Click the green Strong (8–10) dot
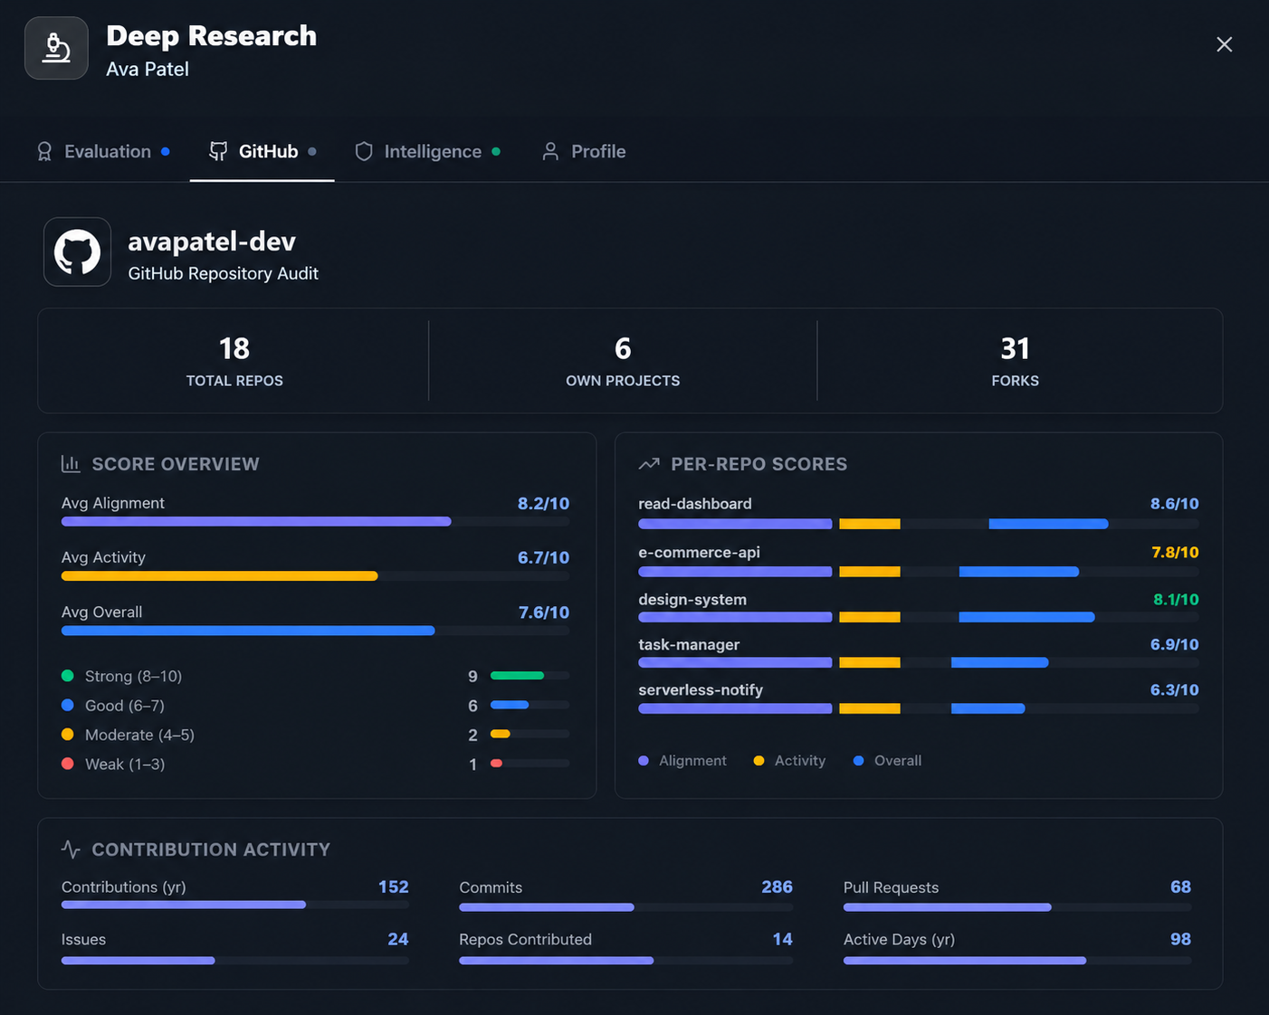The width and height of the screenshot is (1269, 1015). [67, 676]
